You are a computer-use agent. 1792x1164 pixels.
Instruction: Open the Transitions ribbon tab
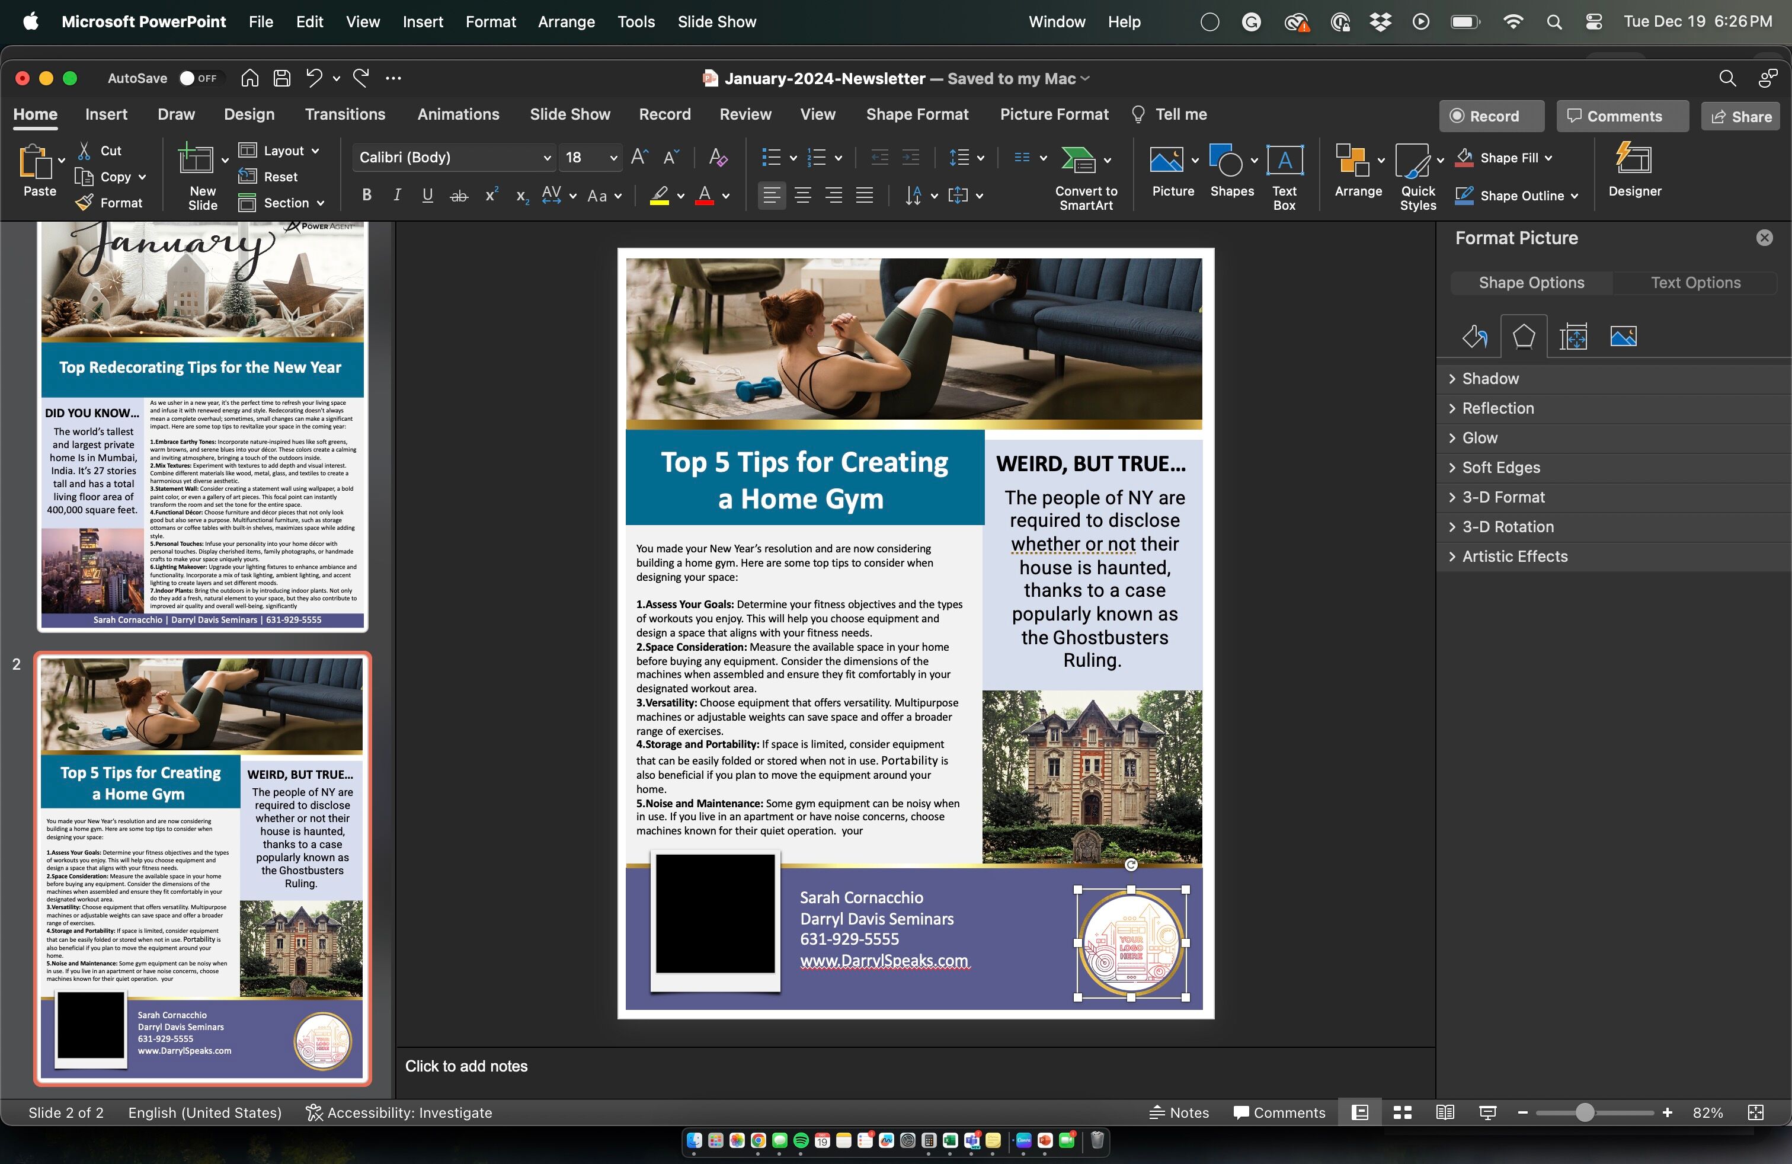(345, 114)
